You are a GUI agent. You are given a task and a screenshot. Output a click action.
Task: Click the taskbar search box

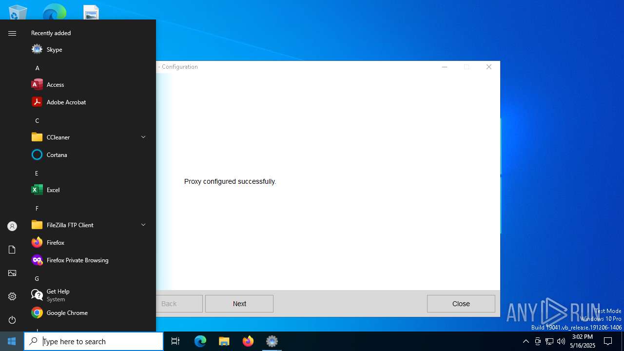[x=94, y=341]
